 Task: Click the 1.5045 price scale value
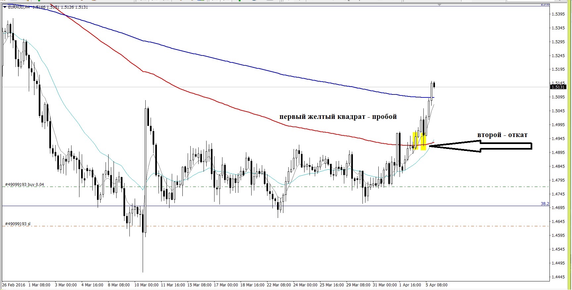(x=558, y=111)
